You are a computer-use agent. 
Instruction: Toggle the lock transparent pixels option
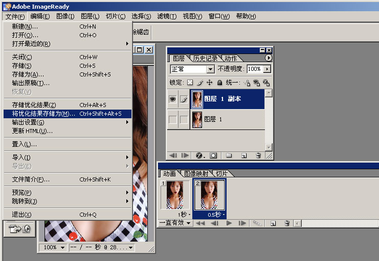click(x=190, y=83)
